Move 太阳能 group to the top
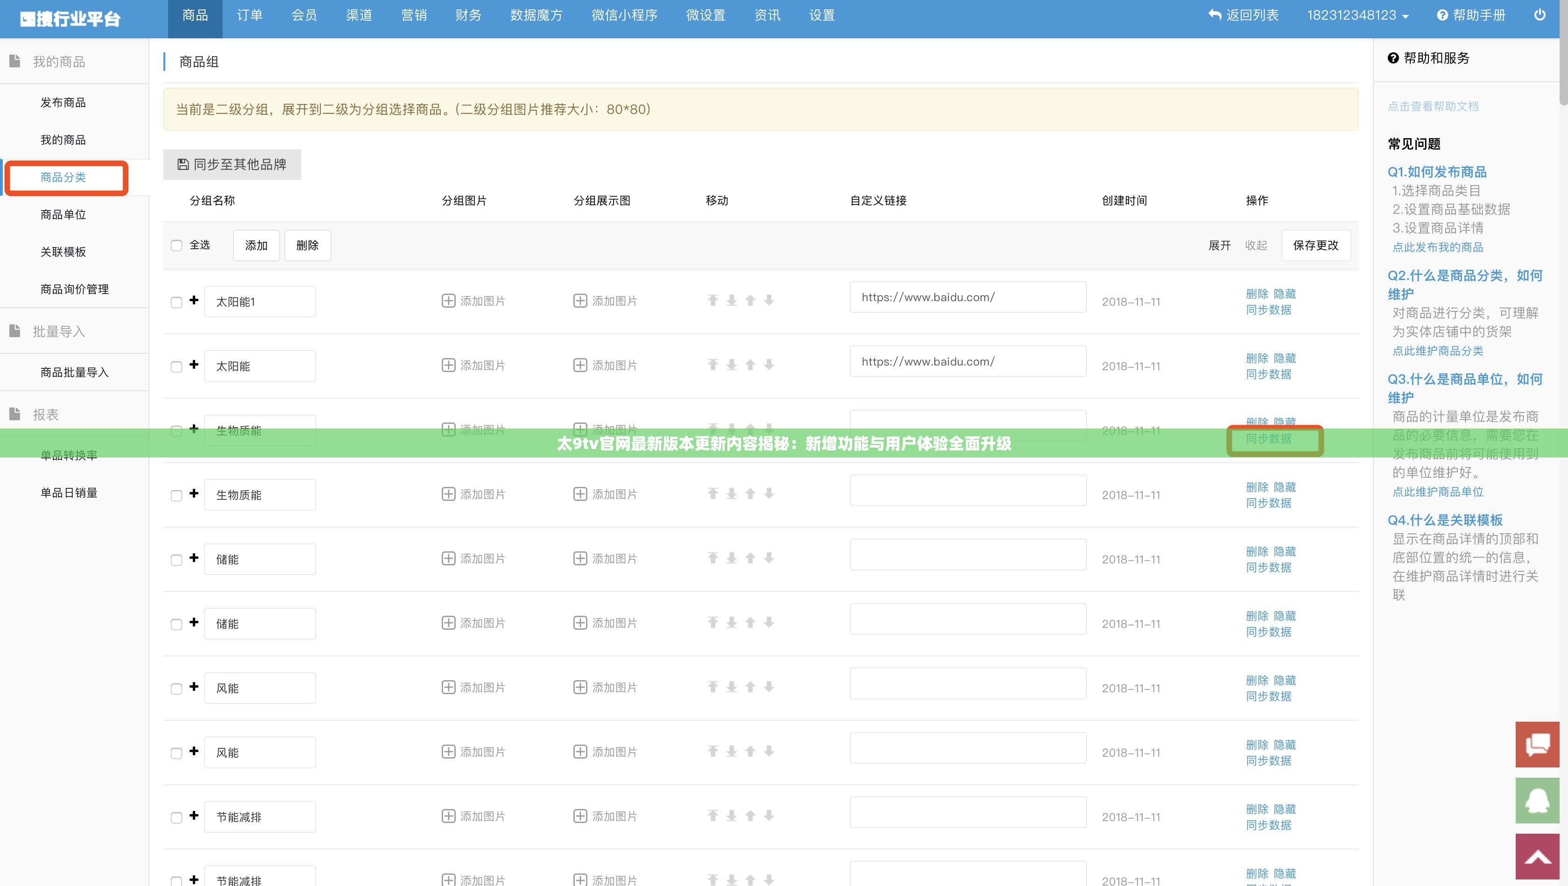 click(x=713, y=365)
